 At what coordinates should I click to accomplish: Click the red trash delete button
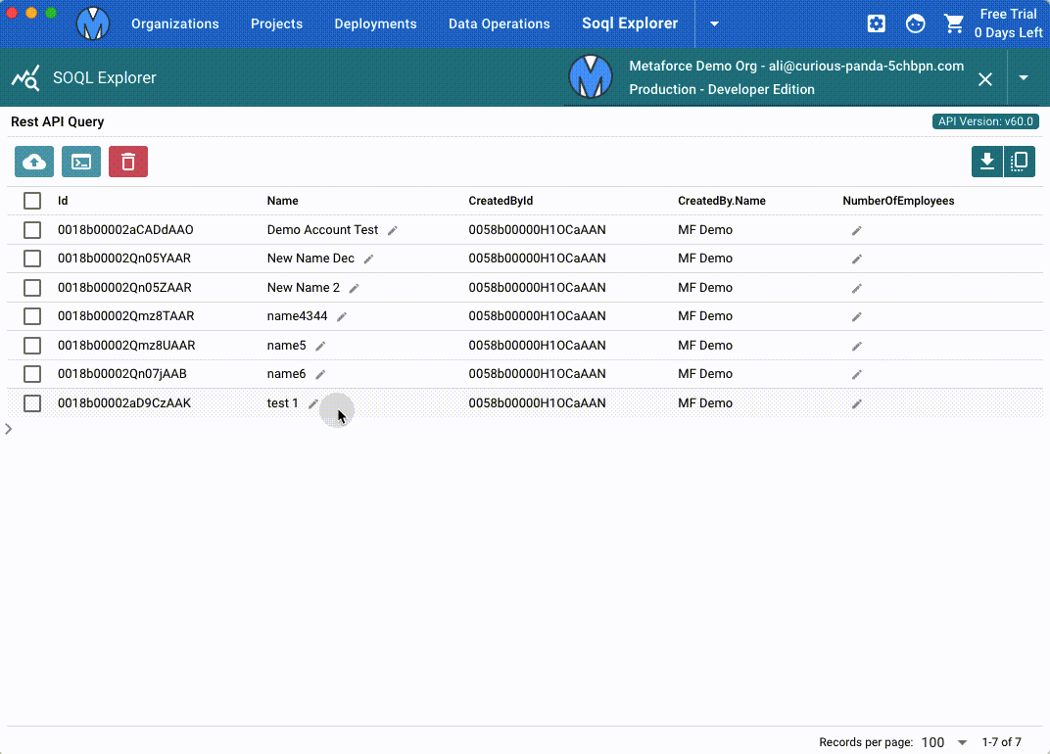(128, 162)
